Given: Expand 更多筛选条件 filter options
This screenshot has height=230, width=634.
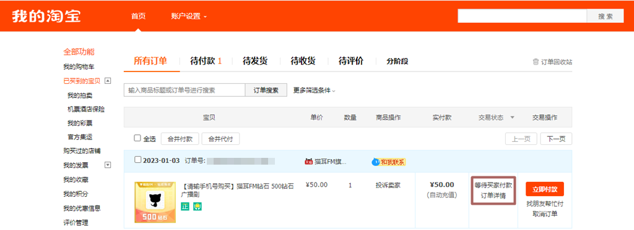Looking at the screenshot, I should [314, 91].
